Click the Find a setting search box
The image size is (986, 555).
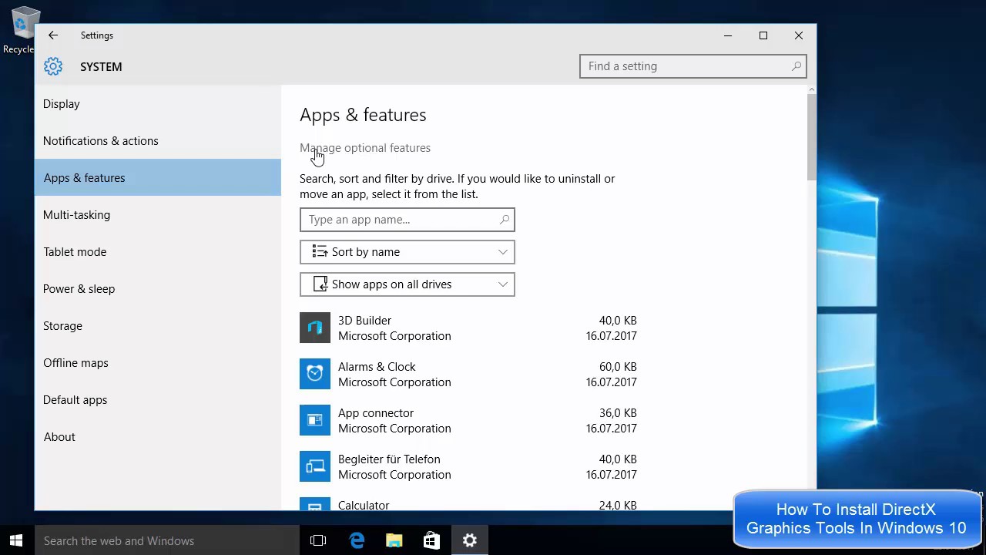pyautogui.click(x=693, y=66)
